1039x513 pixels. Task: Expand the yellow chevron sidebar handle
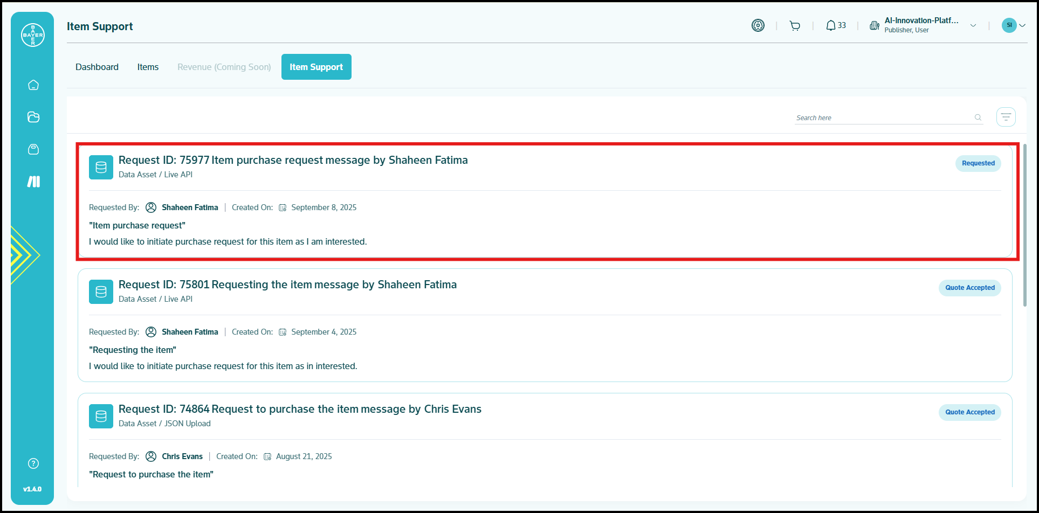[x=24, y=255]
